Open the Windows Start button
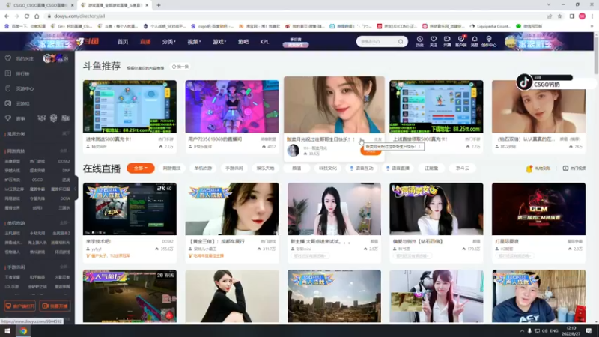Image resolution: width=599 pixels, height=337 pixels. 7,330
